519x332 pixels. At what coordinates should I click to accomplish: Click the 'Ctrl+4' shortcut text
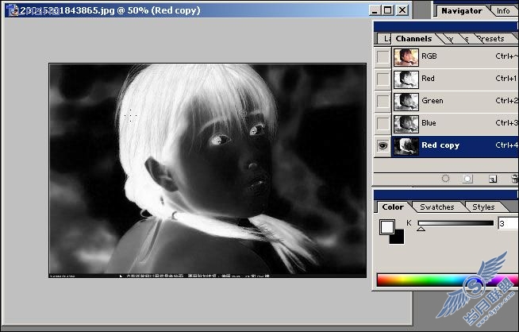coord(506,145)
